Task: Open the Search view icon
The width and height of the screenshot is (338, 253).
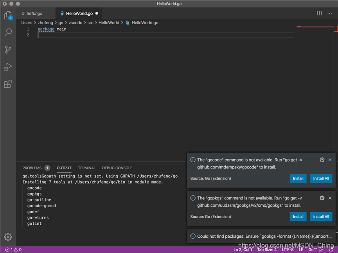Action: [x=8, y=32]
